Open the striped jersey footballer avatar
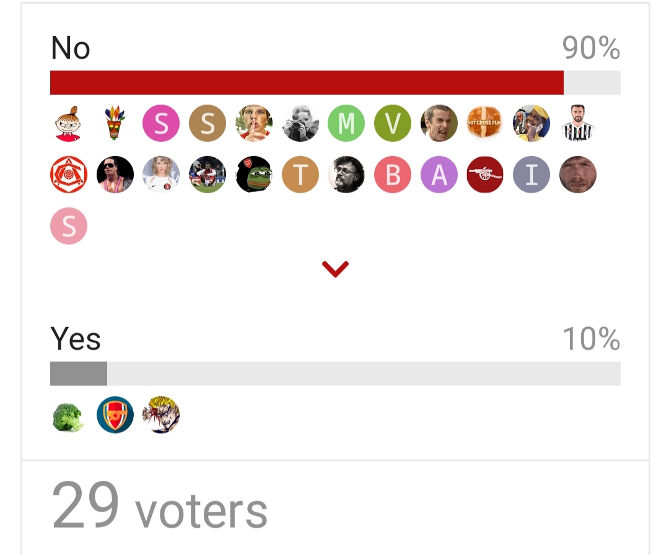Screen dimensions: 669x555 click(577, 123)
